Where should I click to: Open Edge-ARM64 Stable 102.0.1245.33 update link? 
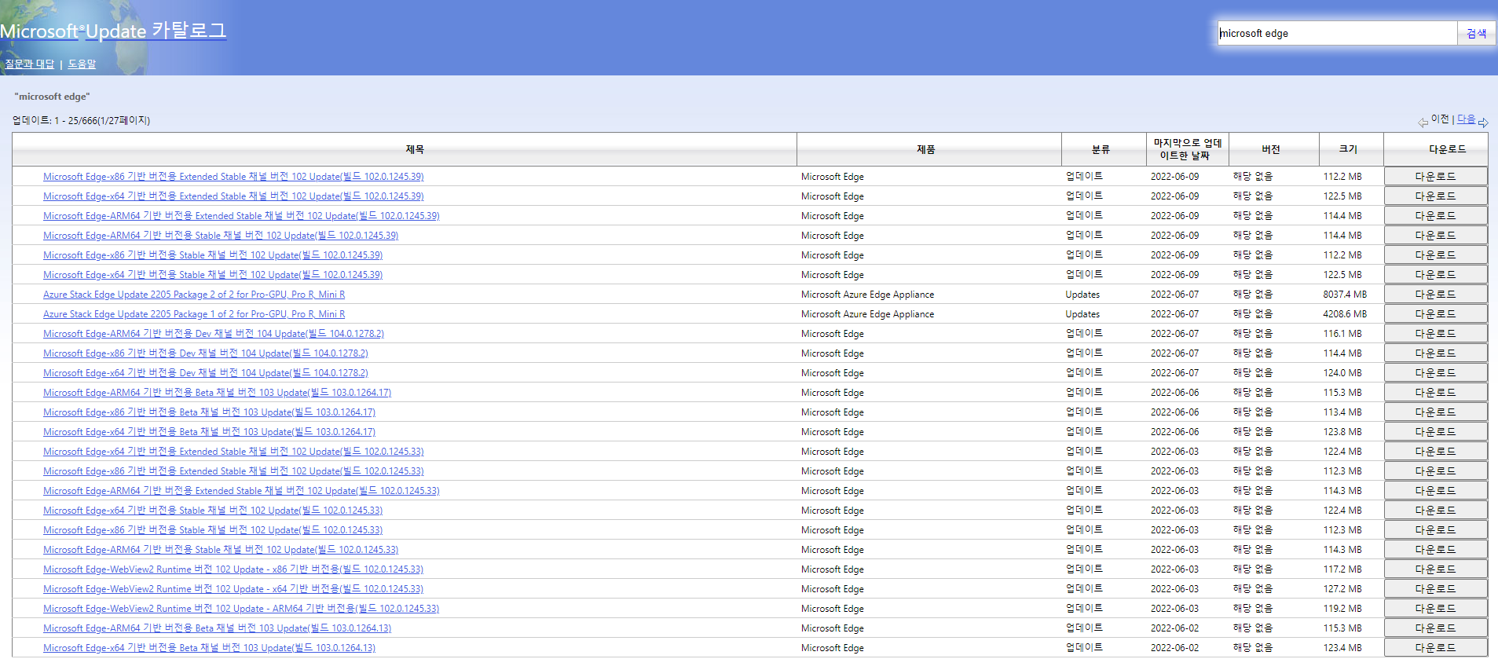pyautogui.click(x=221, y=550)
